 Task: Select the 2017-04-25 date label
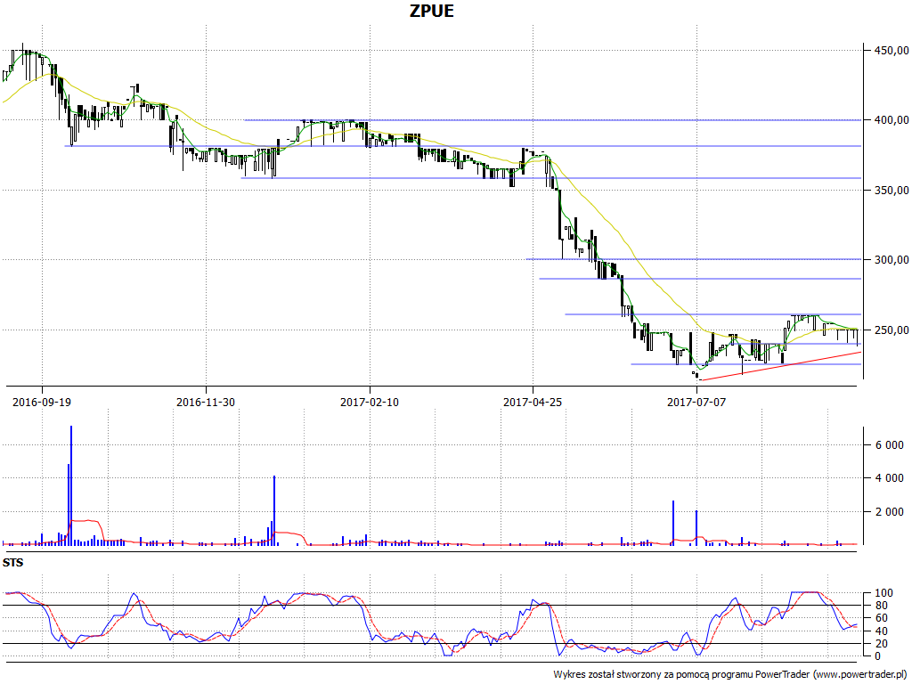coord(533,402)
